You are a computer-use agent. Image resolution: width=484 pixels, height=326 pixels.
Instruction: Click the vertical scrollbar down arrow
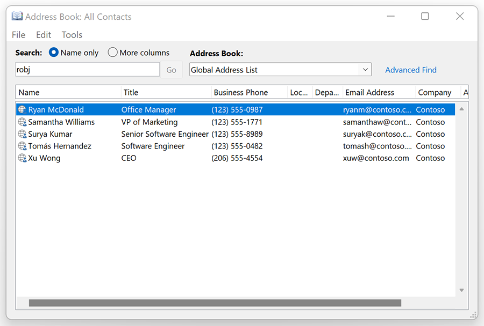tap(461, 290)
